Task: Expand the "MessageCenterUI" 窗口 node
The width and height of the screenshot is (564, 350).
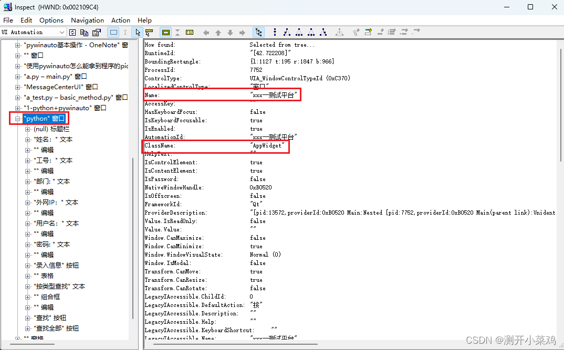Action: pos(17,87)
